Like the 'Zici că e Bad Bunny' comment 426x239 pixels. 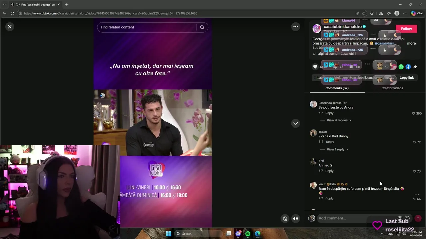tap(415, 142)
